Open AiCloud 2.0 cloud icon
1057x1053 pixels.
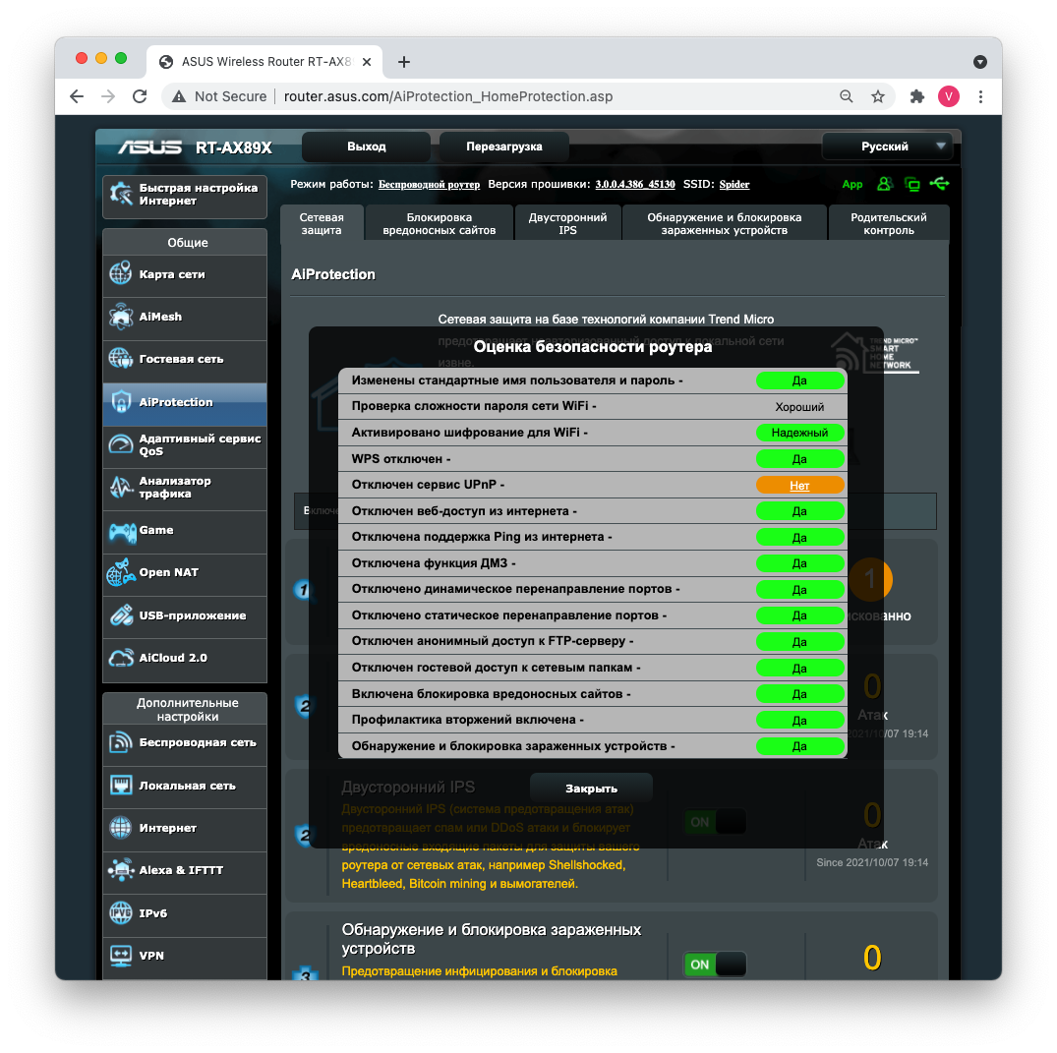[121, 658]
